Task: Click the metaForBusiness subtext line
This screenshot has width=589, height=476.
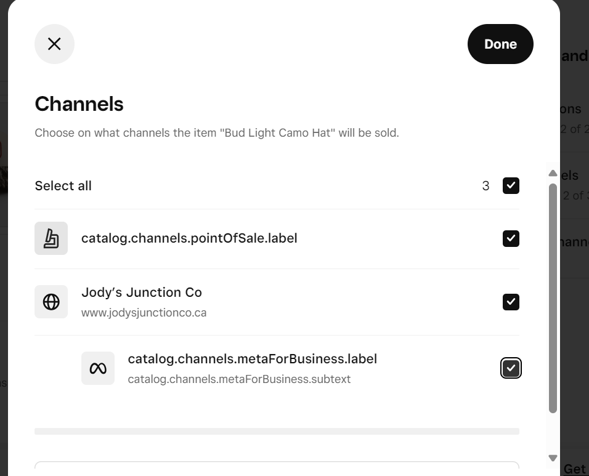Action: point(239,379)
